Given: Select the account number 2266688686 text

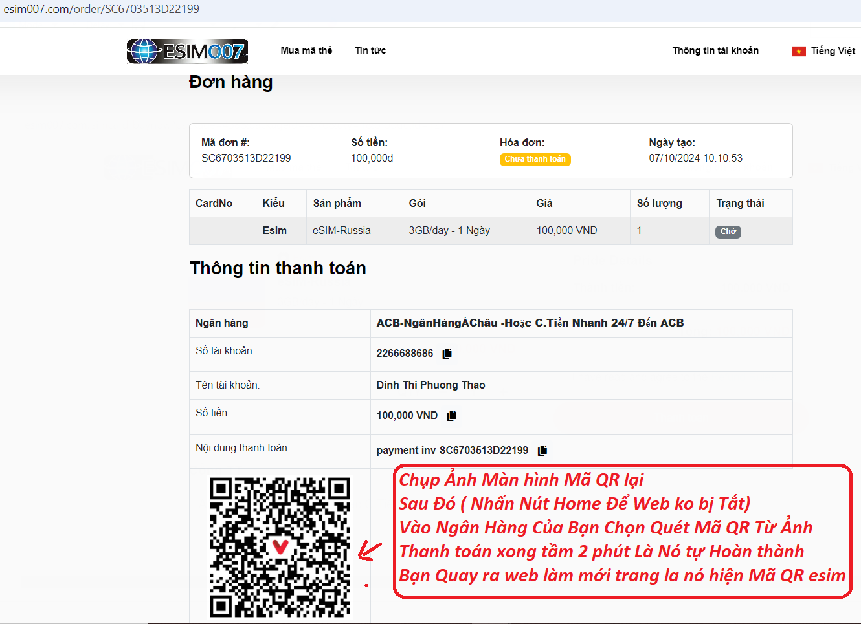Looking at the screenshot, I should point(405,354).
